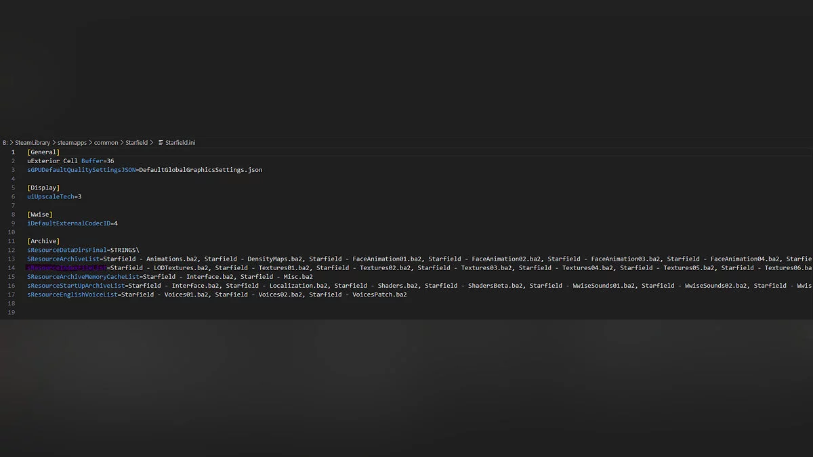Click the sGPUDefaultQualitySettingsJSON key

tap(81, 170)
